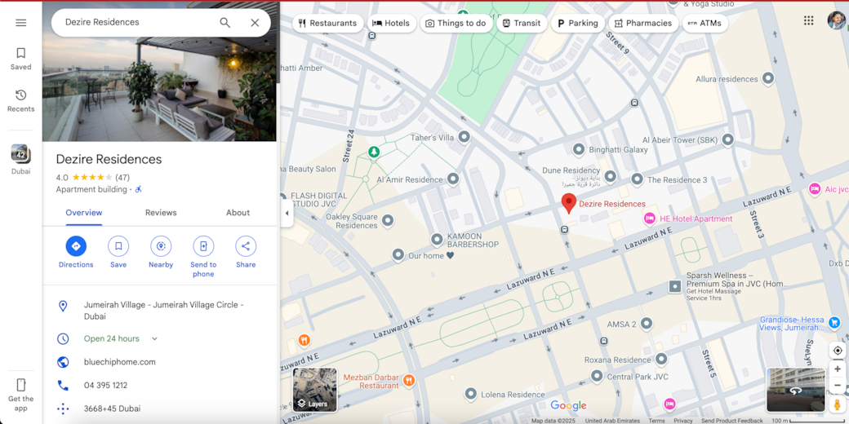Click the show your location button
The width and height of the screenshot is (849, 424).
pos(838,351)
